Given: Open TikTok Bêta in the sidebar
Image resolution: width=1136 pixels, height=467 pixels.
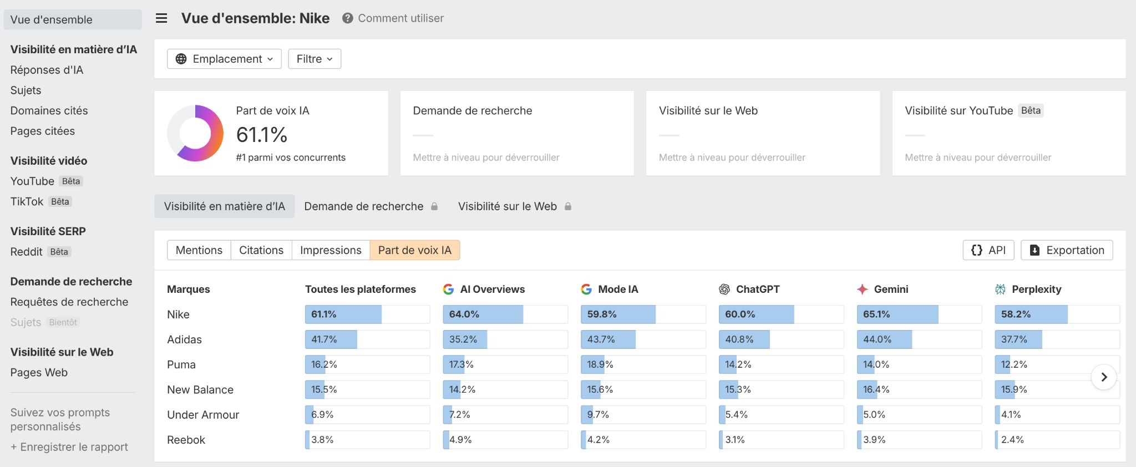Looking at the screenshot, I should tap(41, 201).
